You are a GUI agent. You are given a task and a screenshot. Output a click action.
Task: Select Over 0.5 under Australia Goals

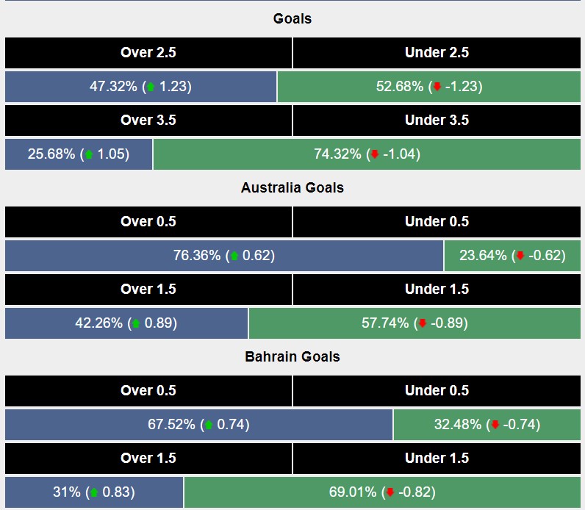pos(148,222)
